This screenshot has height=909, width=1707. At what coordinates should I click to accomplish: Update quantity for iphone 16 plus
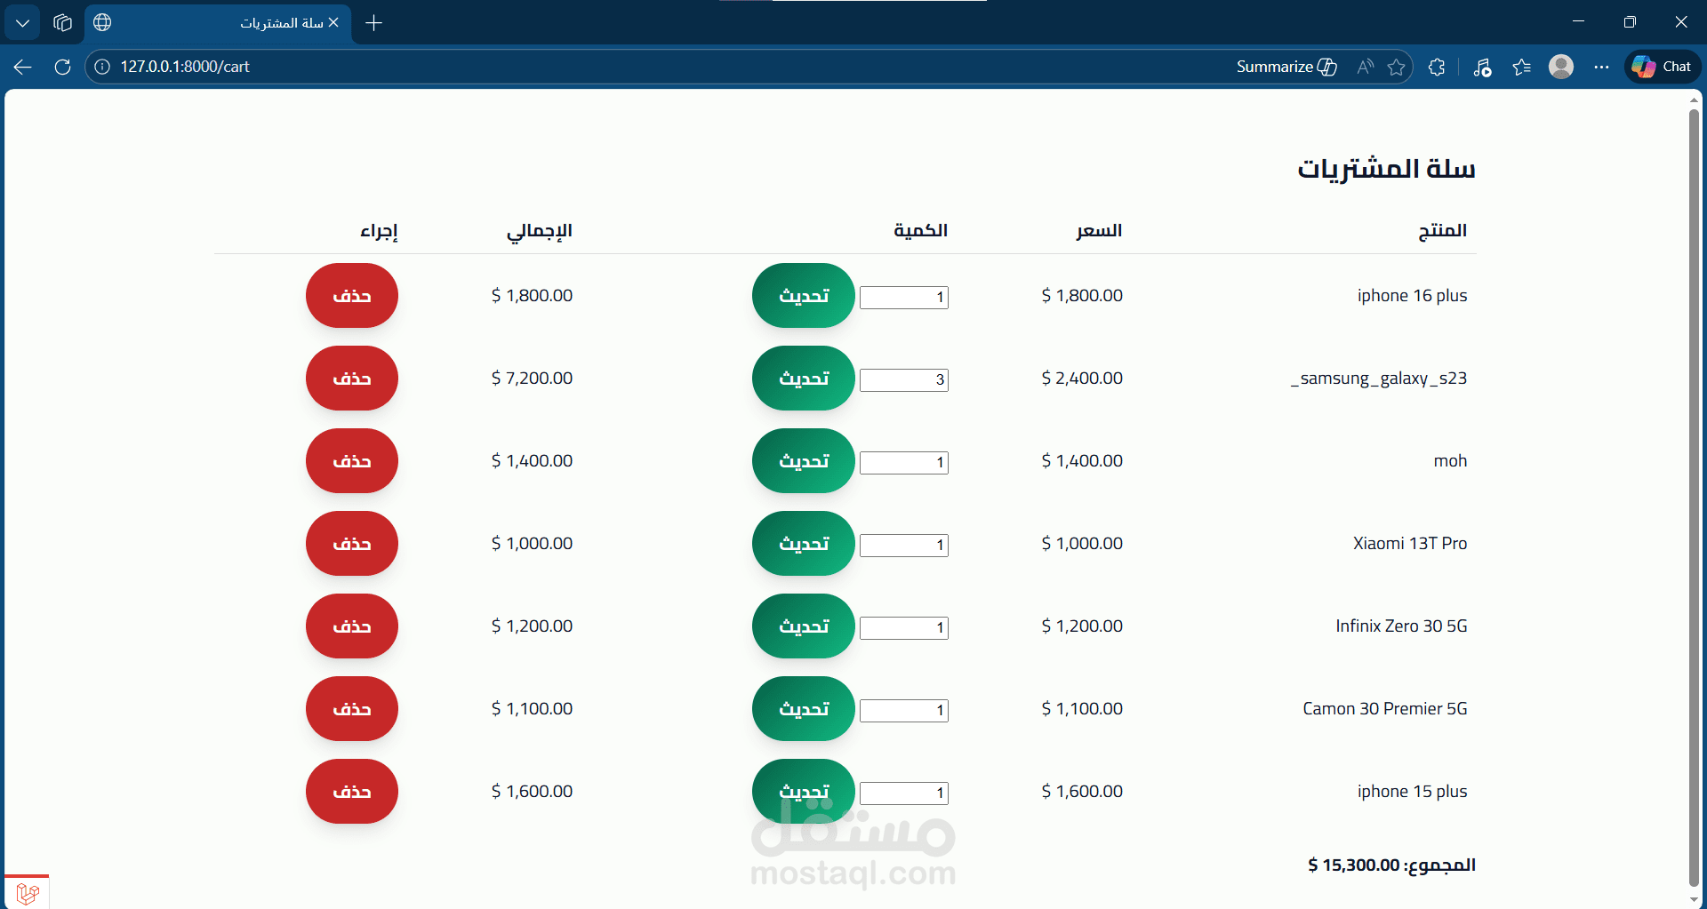point(804,296)
